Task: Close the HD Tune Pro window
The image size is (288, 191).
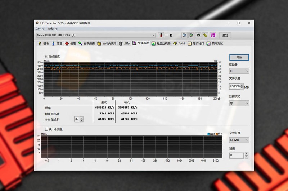Action: pyautogui.click(x=249, y=23)
